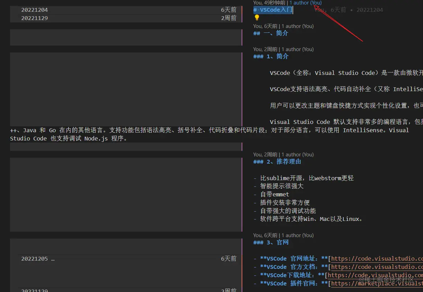Click the bullet "比sublime开源，比webstorm更轻"
423x292 pixels.
pos(307,178)
